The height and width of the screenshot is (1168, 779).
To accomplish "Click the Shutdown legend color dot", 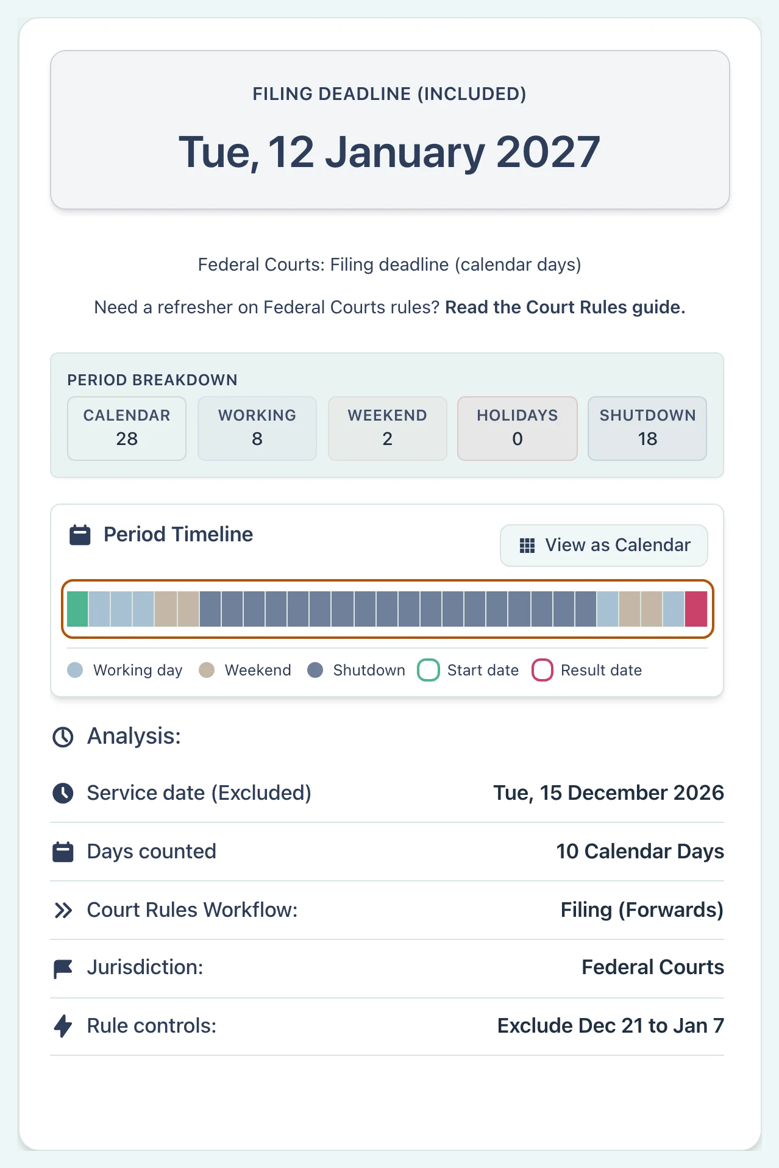I will (315, 670).
